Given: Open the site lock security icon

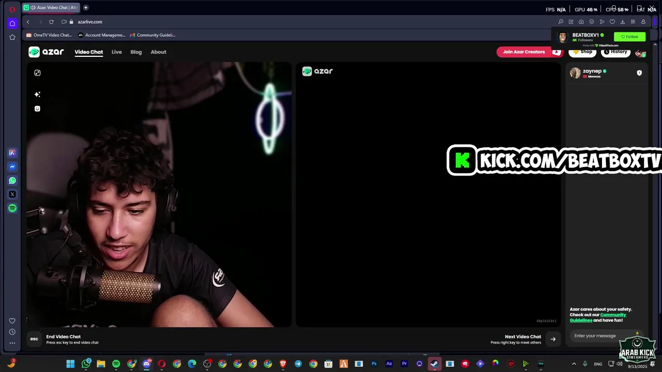Looking at the screenshot, I should coord(71,22).
